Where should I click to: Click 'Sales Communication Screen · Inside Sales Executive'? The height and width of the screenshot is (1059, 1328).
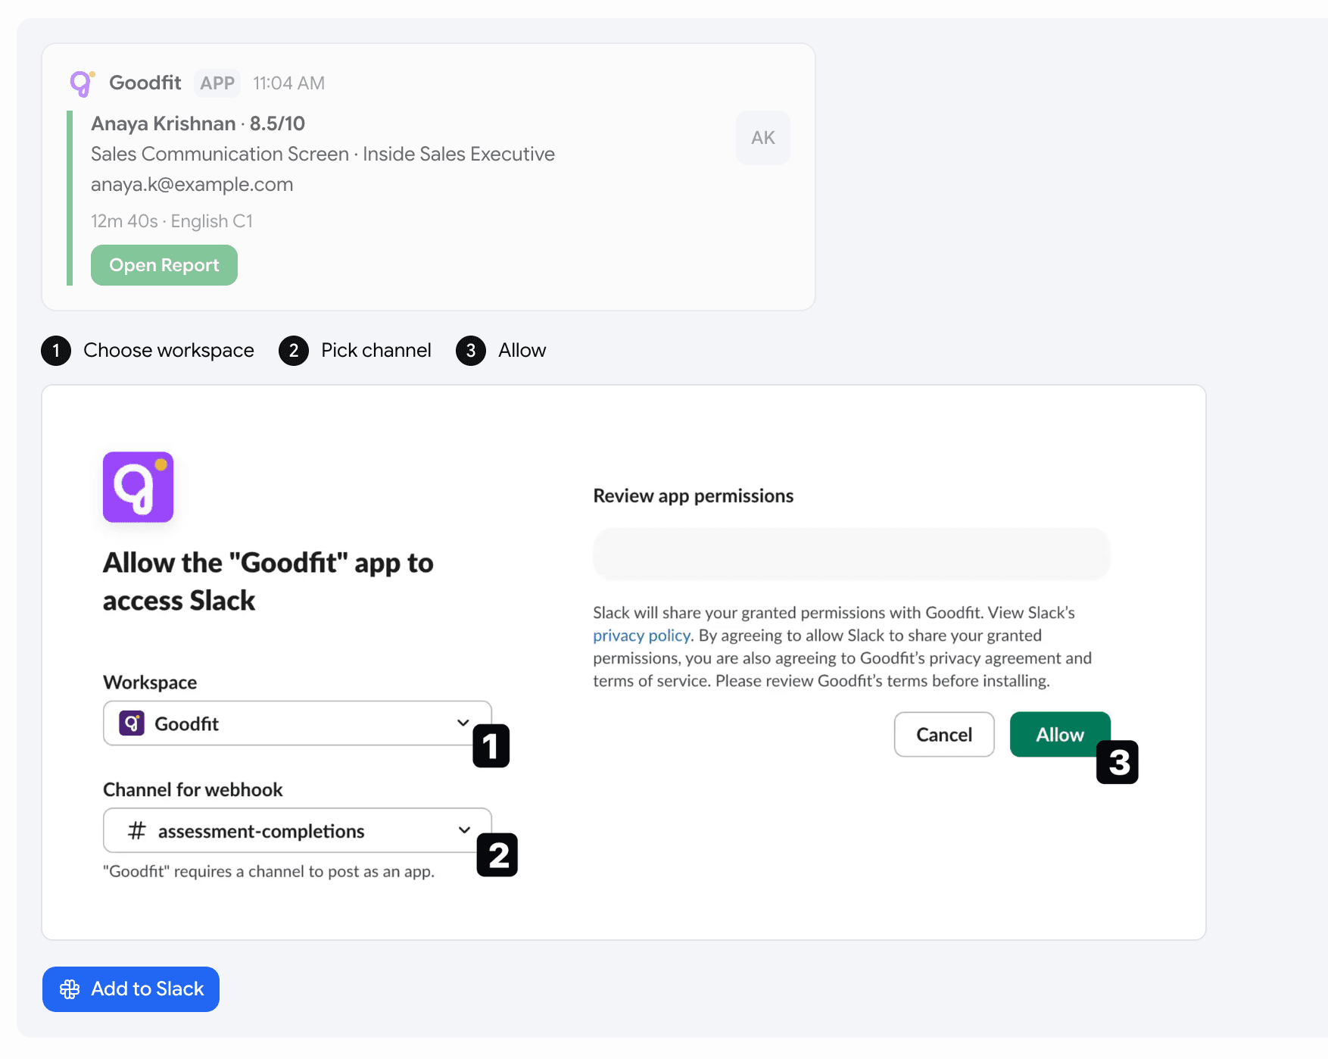323,155
